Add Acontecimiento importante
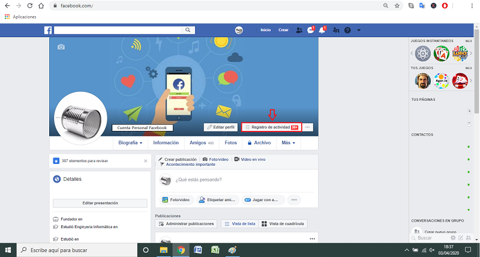The width and height of the screenshot is (480, 257). pyautogui.click(x=188, y=165)
